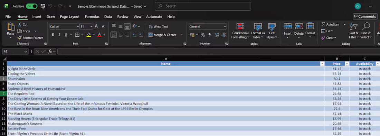Select the cell 'Sharp Objects'

(x=166, y=84)
